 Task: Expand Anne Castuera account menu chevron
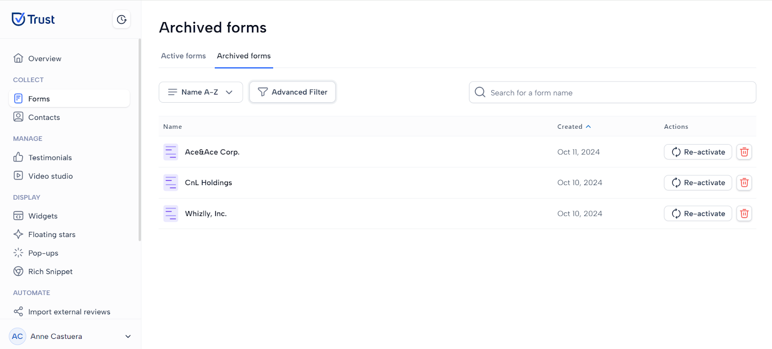[128, 336]
